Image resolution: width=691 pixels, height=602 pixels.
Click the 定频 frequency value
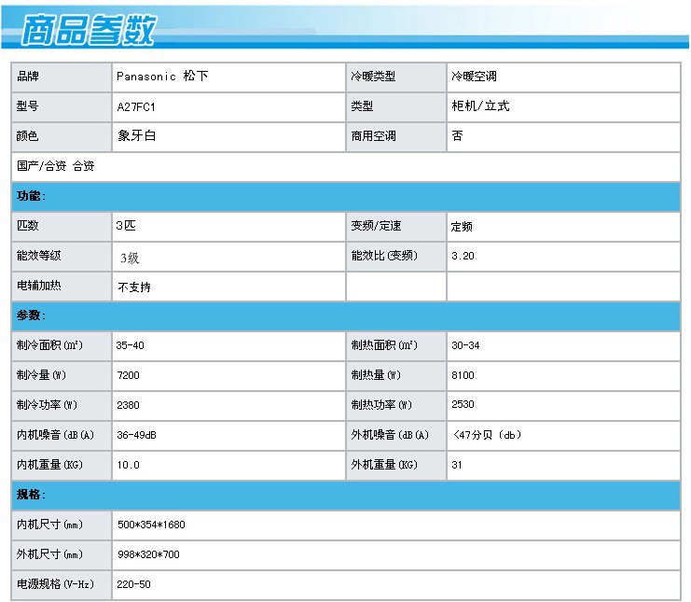point(462,227)
